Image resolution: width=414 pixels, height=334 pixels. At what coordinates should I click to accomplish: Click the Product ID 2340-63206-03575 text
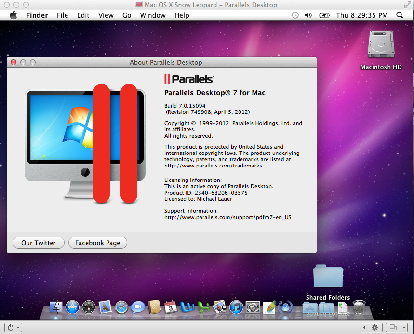(x=206, y=193)
